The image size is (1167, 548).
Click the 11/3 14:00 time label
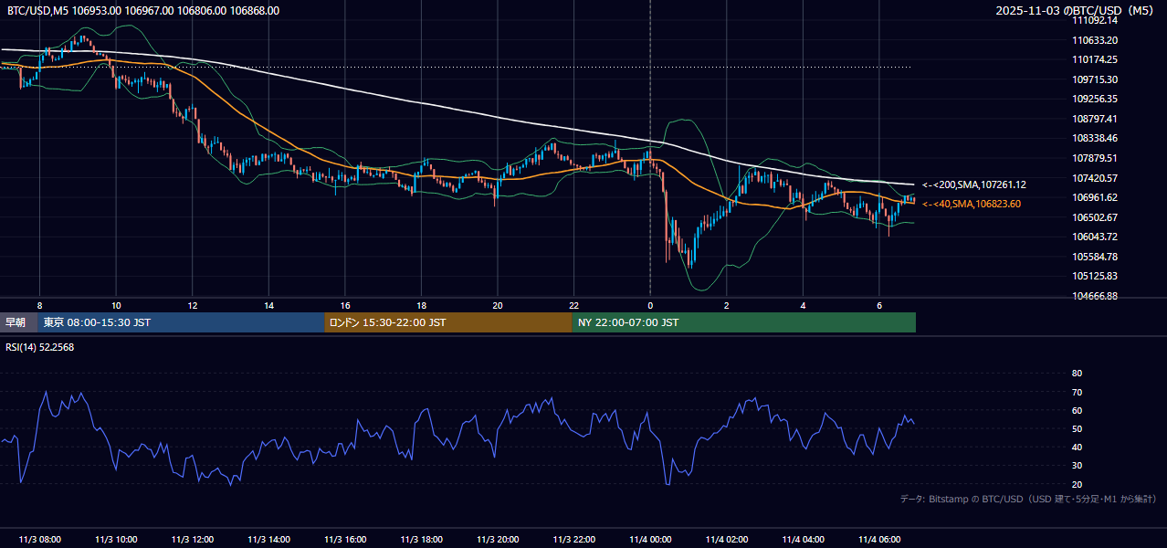point(268,540)
